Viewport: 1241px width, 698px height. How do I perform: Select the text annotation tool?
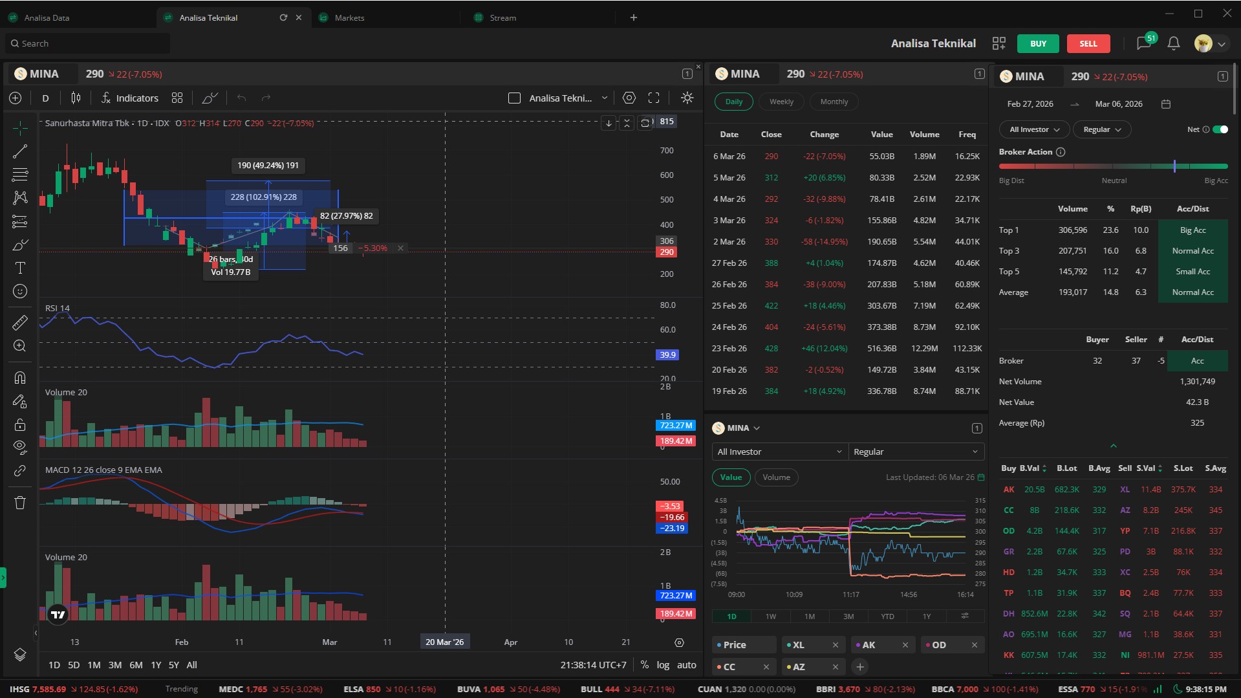[x=20, y=268]
